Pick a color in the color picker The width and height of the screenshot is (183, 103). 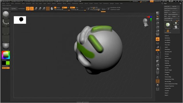point(6,55)
